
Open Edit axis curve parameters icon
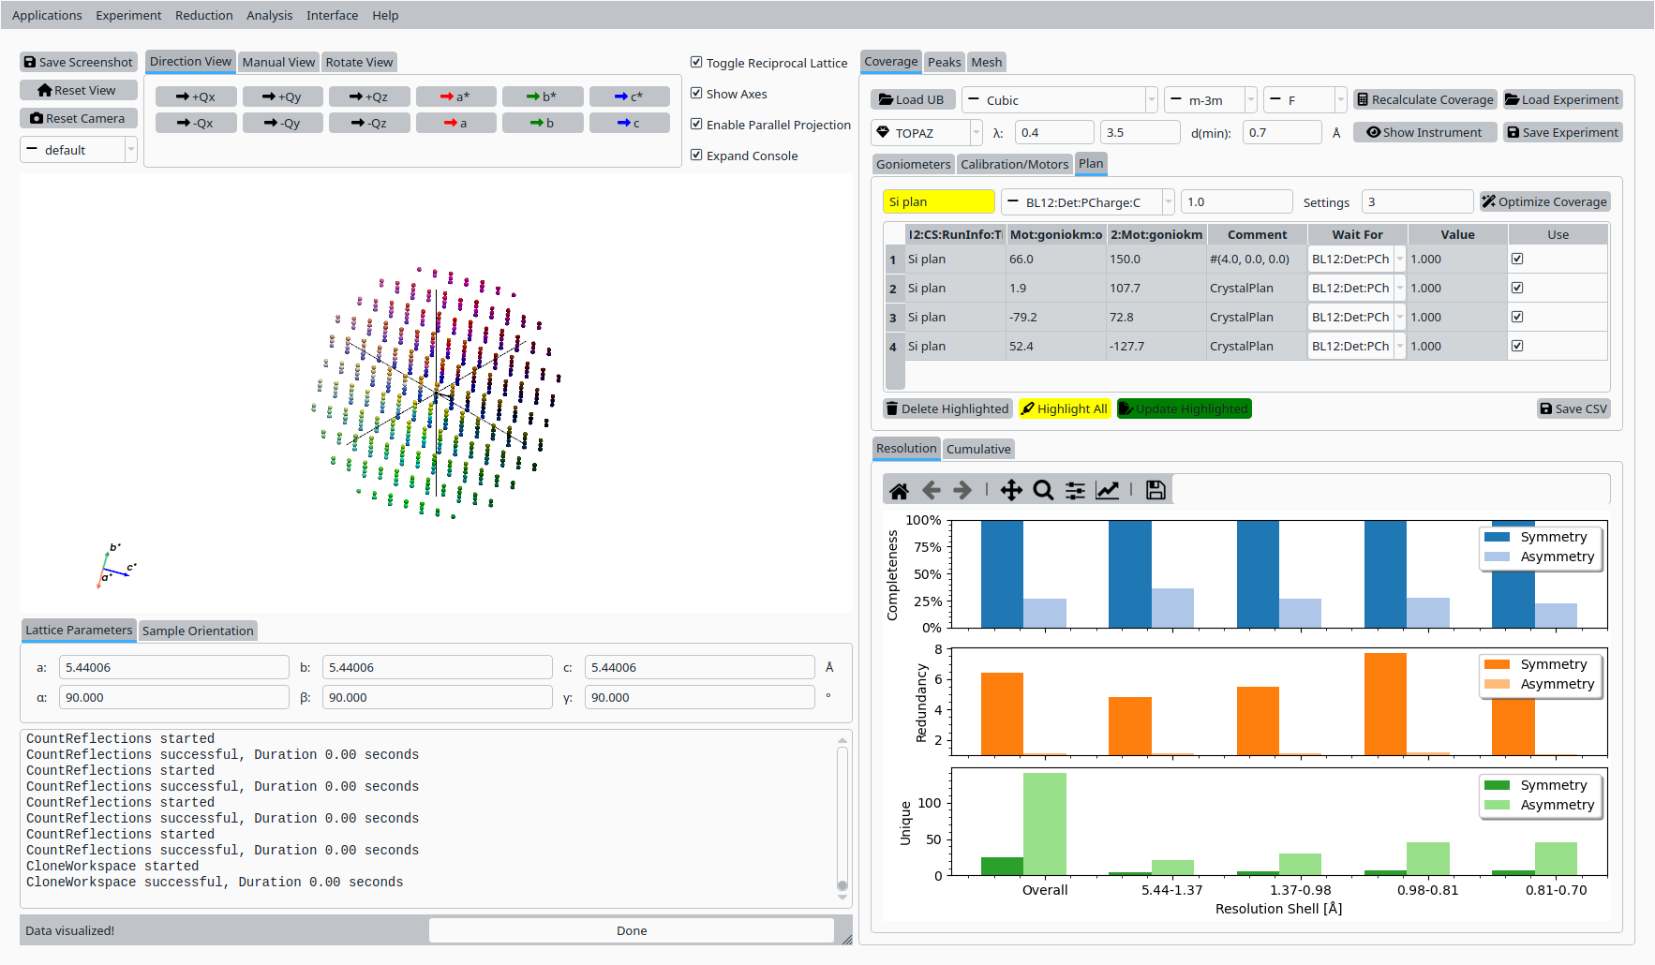(1108, 490)
